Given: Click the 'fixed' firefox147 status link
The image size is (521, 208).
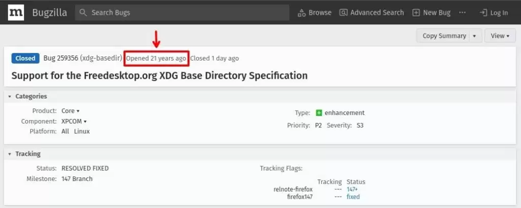Looking at the screenshot, I should click(x=353, y=197).
